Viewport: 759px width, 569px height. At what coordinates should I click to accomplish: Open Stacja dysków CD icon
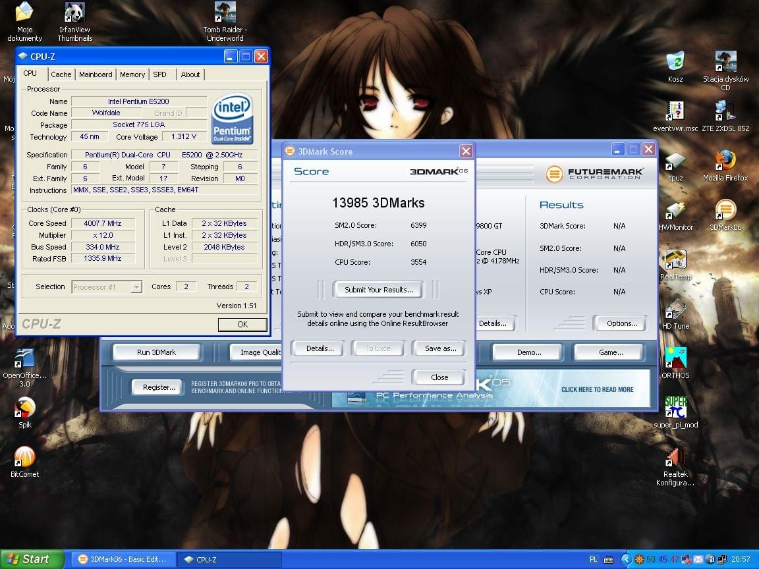coord(725,71)
